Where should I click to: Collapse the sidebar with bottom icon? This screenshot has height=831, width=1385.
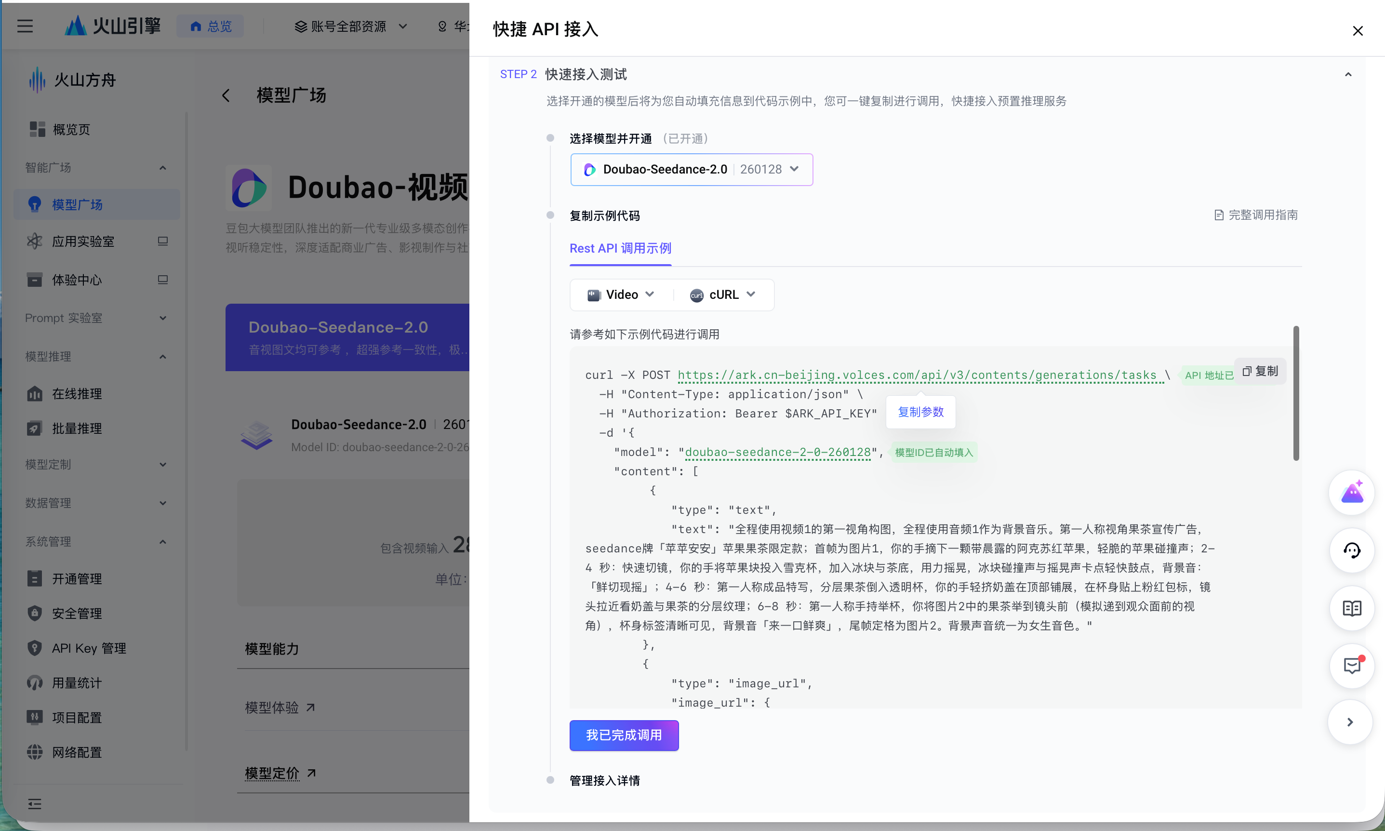tap(35, 804)
